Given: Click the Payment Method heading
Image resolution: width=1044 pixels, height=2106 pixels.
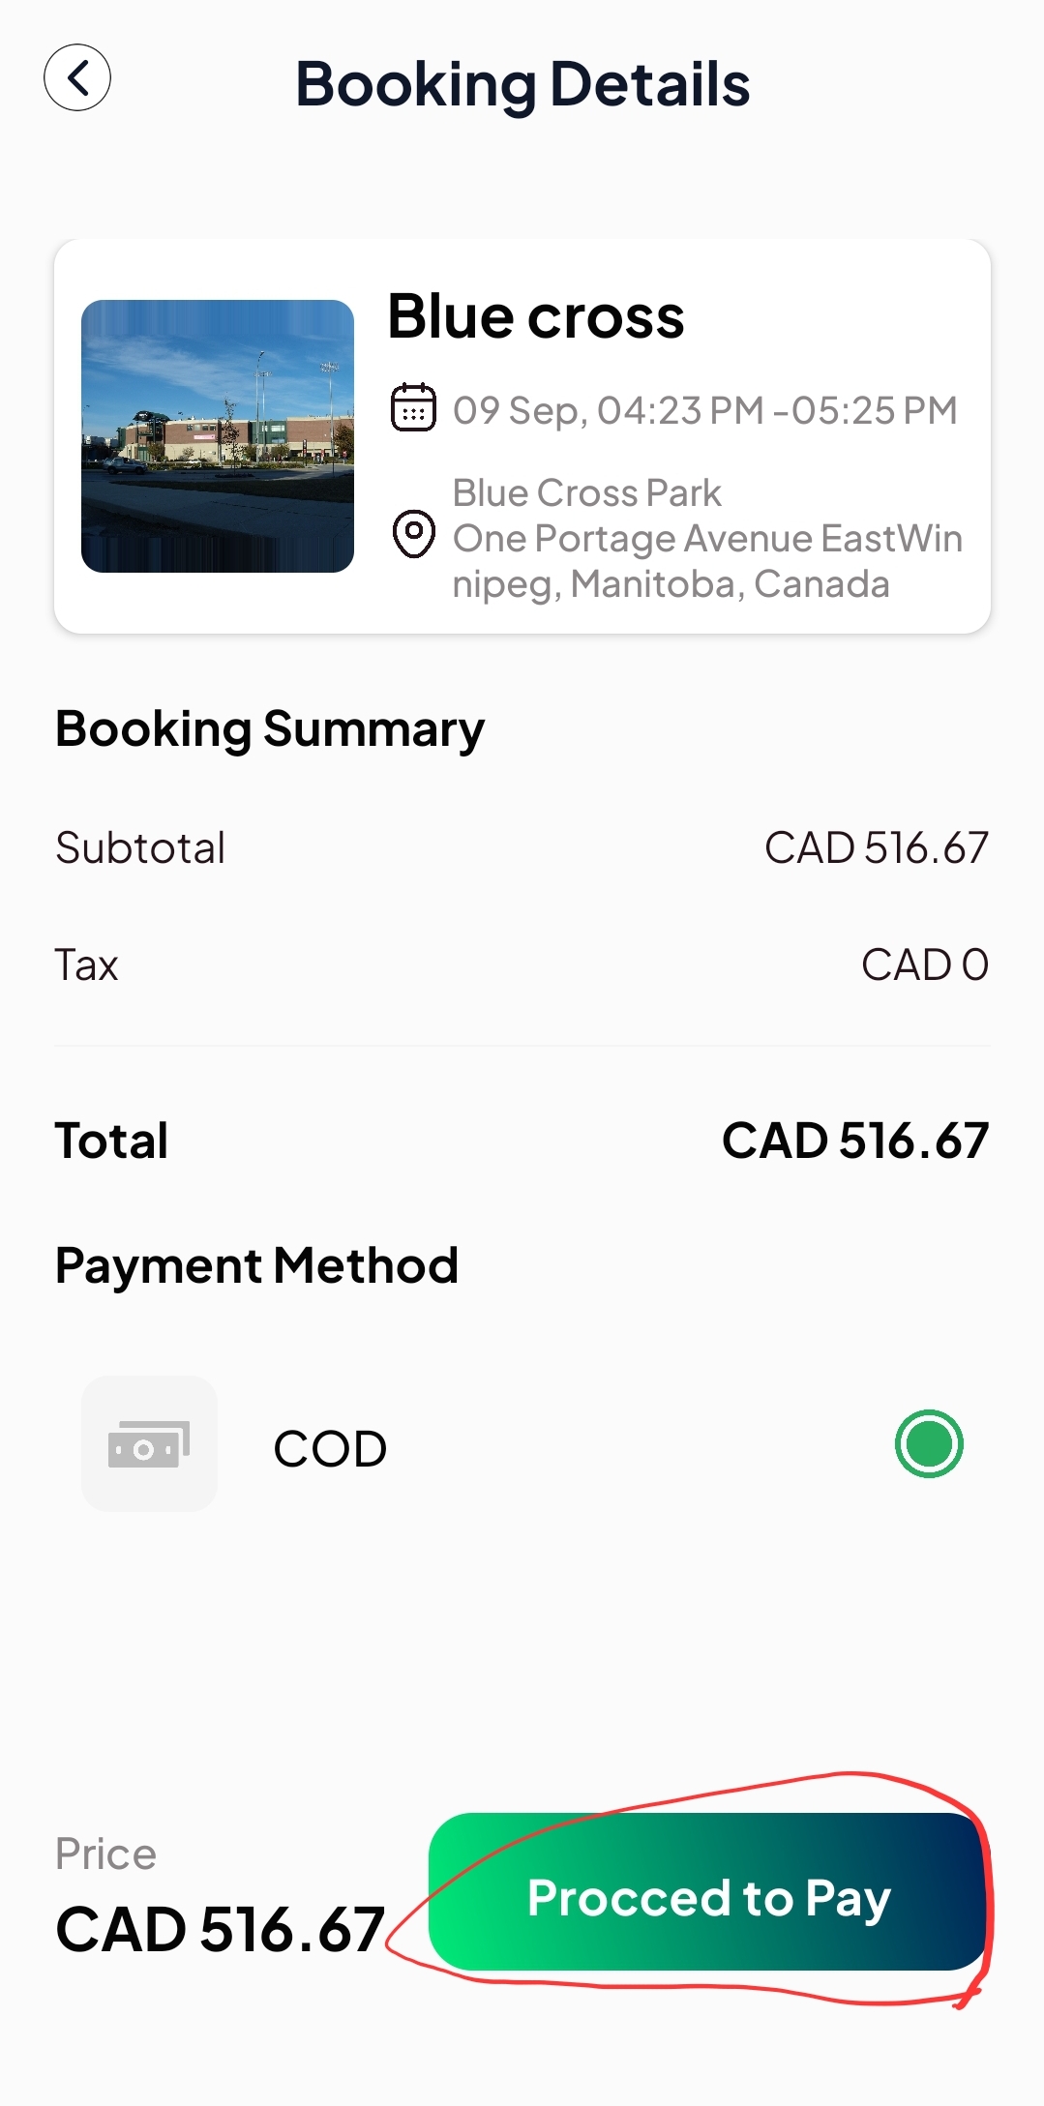Looking at the screenshot, I should coord(256,1266).
